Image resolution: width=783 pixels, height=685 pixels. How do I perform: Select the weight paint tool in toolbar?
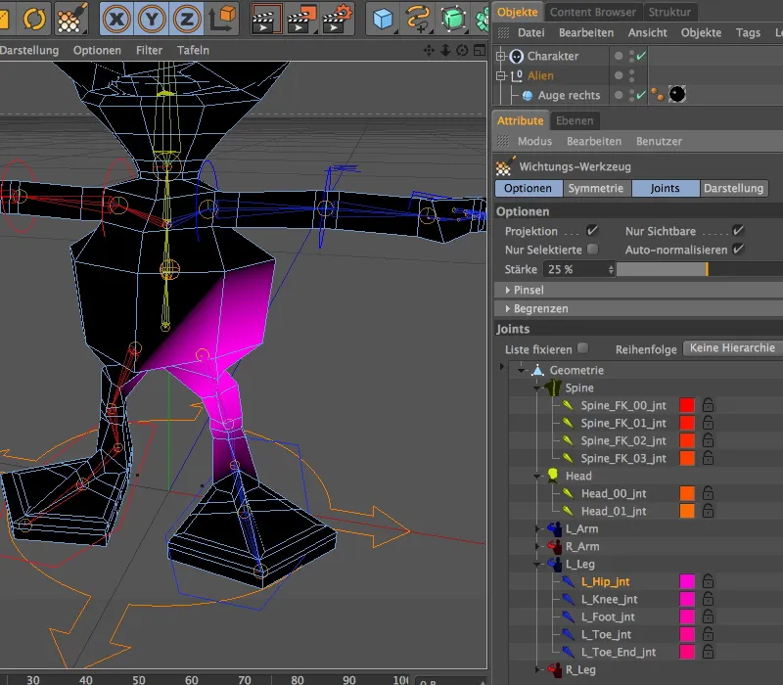tap(70, 19)
